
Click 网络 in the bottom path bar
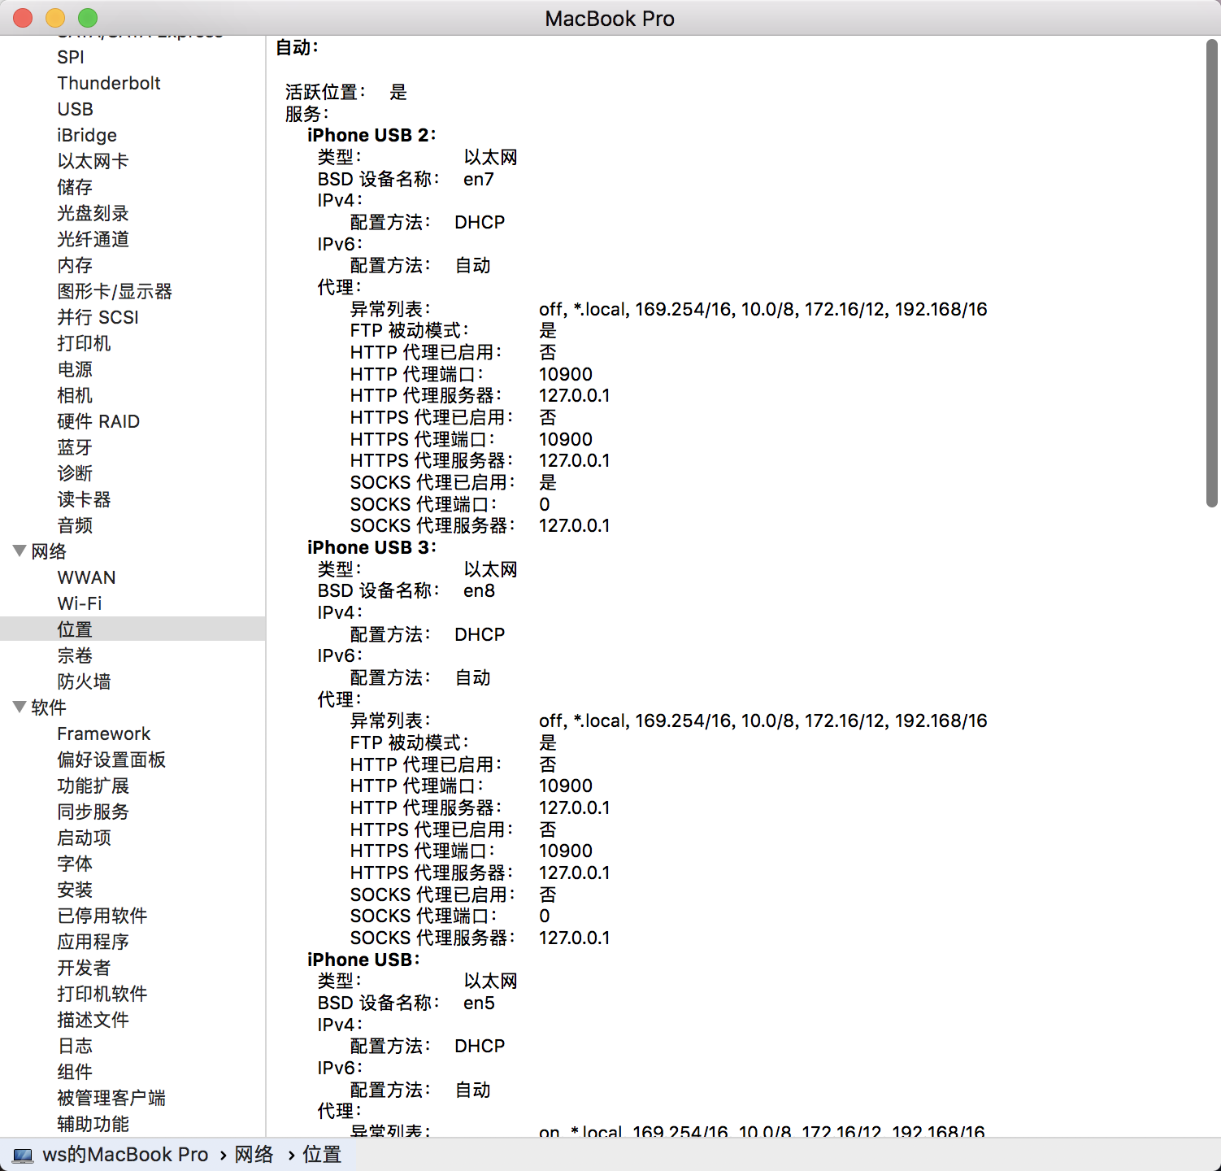(254, 1155)
